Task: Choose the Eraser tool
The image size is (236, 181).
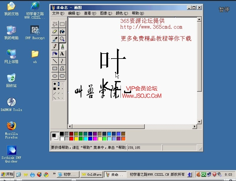Action: 55,32
